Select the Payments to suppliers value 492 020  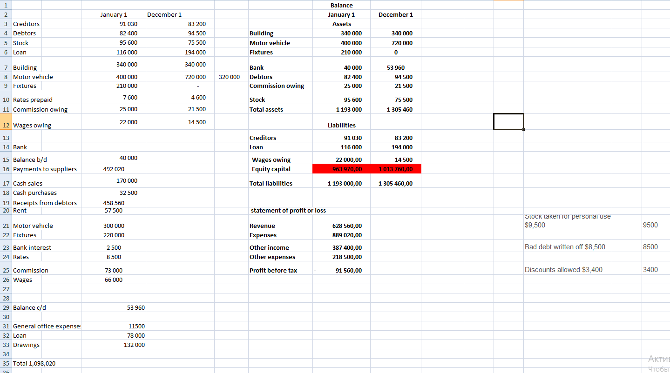(114, 169)
